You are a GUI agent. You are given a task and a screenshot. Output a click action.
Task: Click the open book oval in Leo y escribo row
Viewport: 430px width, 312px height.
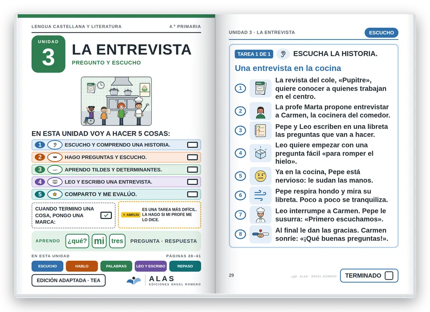pyautogui.click(x=55, y=182)
